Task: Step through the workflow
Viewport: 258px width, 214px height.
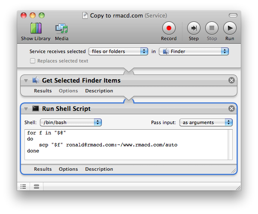Action: click(x=194, y=29)
